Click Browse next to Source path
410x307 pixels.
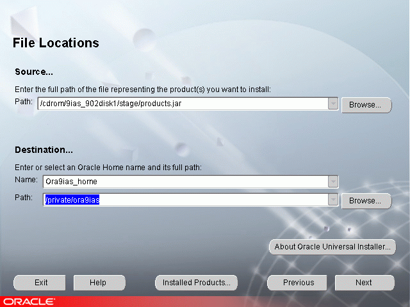coord(366,105)
